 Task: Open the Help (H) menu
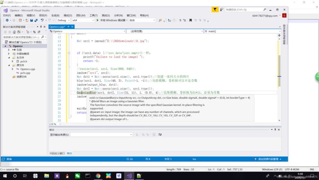144,16
